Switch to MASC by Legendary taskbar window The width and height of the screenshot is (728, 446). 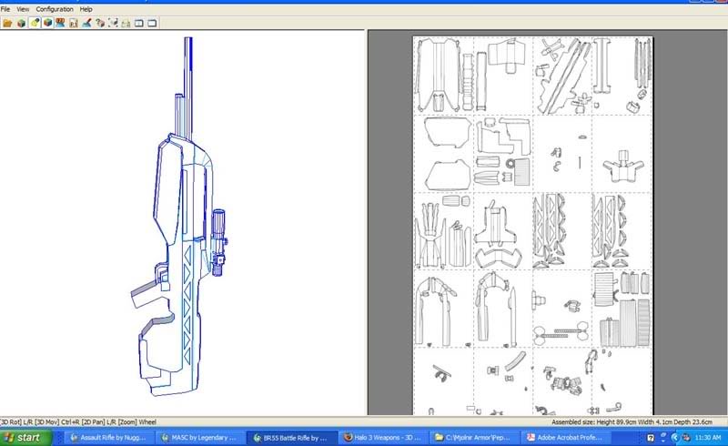click(199, 438)
